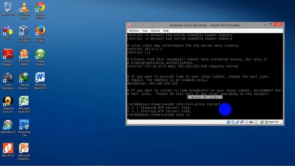Image resolution: width=295 pixels, height=166 pixels.
Task: Open CyberLink YouCam shortcut
Action: point(8,105)
